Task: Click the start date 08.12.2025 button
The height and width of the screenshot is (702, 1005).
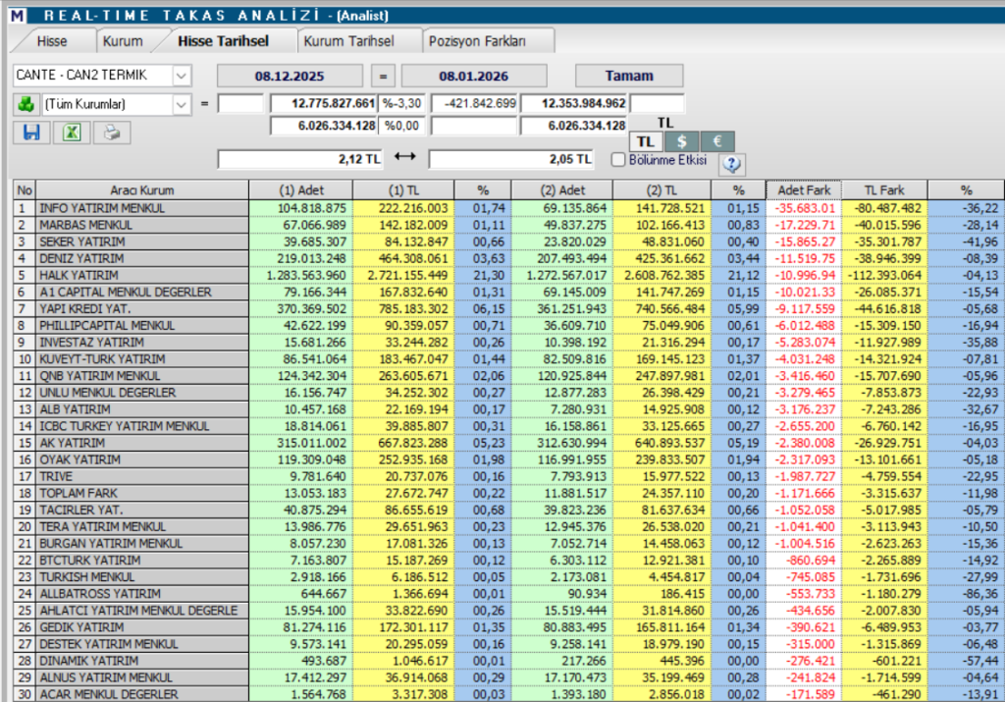Action: [290, 76]
